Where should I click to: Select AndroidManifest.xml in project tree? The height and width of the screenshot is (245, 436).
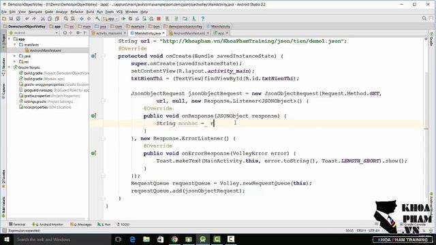click(46, 50)
